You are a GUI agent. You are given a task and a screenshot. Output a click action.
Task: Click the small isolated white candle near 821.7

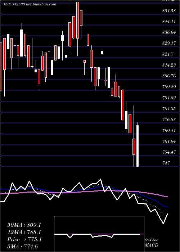[102, 53]
